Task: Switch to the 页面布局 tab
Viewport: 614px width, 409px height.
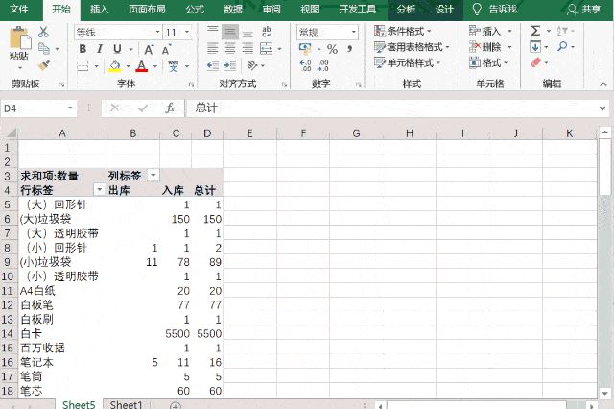Action: pyautogui.click(x=147, y=9)
